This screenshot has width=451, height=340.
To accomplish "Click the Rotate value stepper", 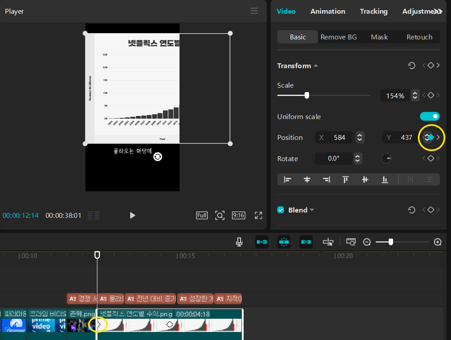I will pyautogui.click(x=358, y=158).
